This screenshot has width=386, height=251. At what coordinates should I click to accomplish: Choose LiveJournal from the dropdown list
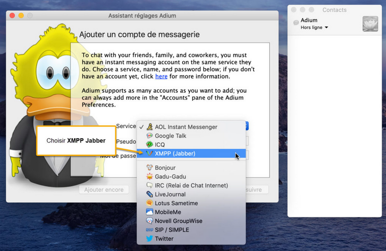(x=191, y=194)
